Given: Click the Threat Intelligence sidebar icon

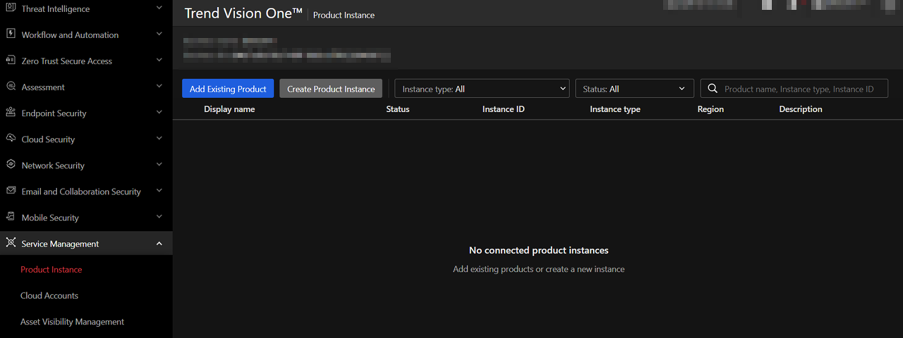Looking at the screenshot, I should [11, 8].
